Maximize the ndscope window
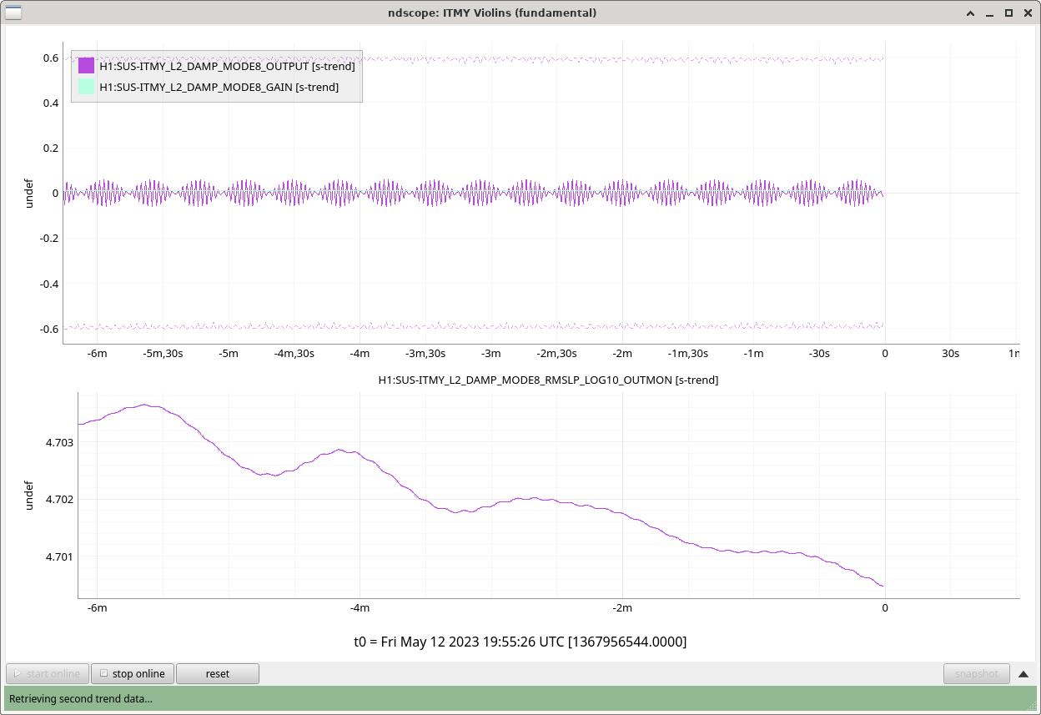The image size is (1041, 715). pyautogui.click(x=1008, y=13)
